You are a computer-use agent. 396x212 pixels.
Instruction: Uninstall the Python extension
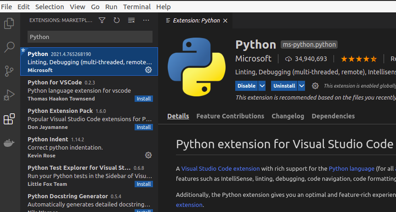[284, 86]
